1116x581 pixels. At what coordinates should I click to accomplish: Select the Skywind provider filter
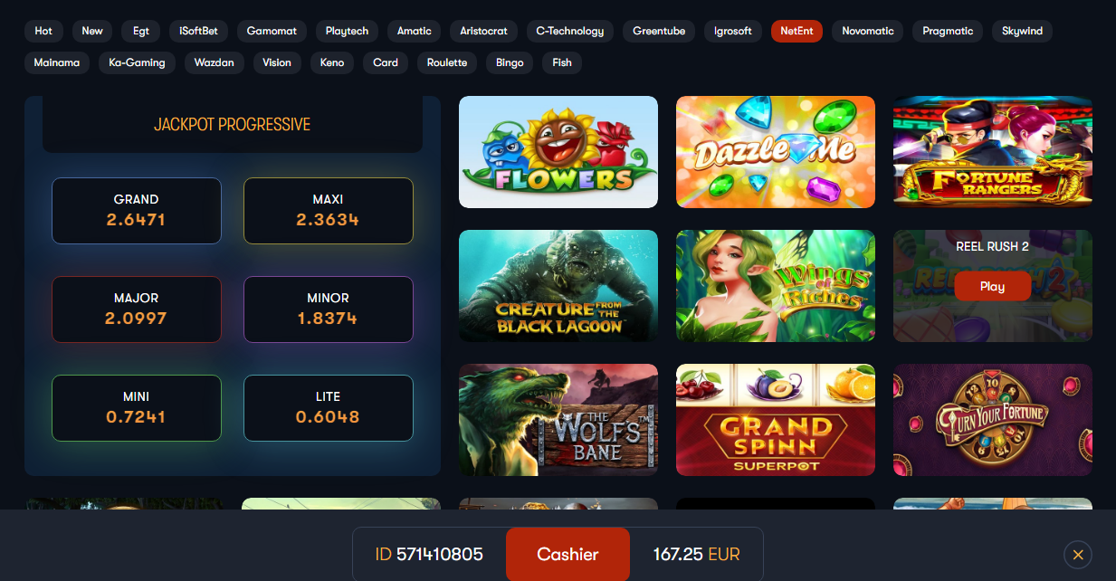coord(1022,31)
